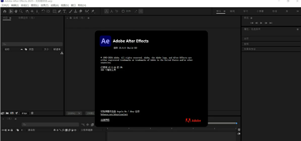The height and width of the screenshot is (141, 301).
Task: Select the Eraser tool
Action: pos(81,11)
